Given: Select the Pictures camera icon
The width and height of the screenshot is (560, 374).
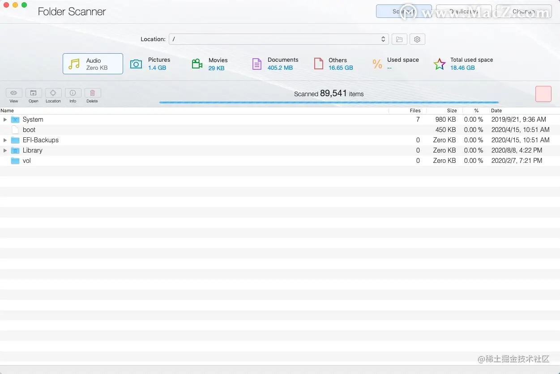Looking at the screenshot, I should click(x=136, y=64).
